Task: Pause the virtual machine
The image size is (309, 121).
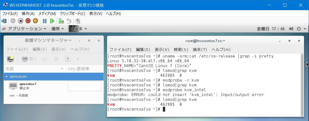Action: [45, 21]
